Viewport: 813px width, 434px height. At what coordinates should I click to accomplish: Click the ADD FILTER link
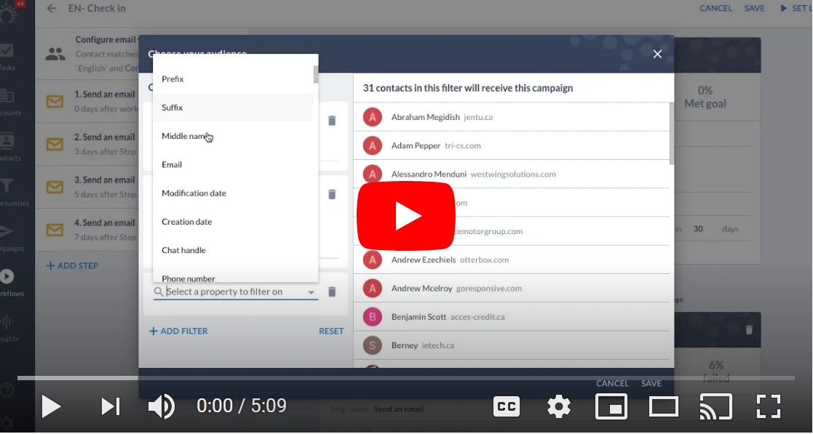178,331
